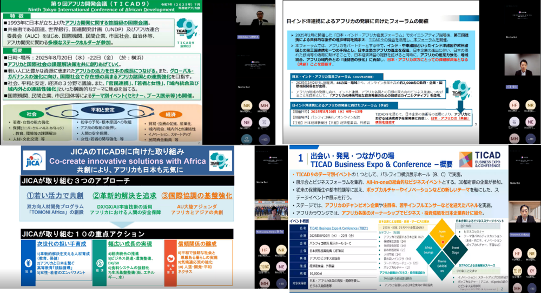
Task: Click Yoshizawa Kei name label
Action: point(269,231)
